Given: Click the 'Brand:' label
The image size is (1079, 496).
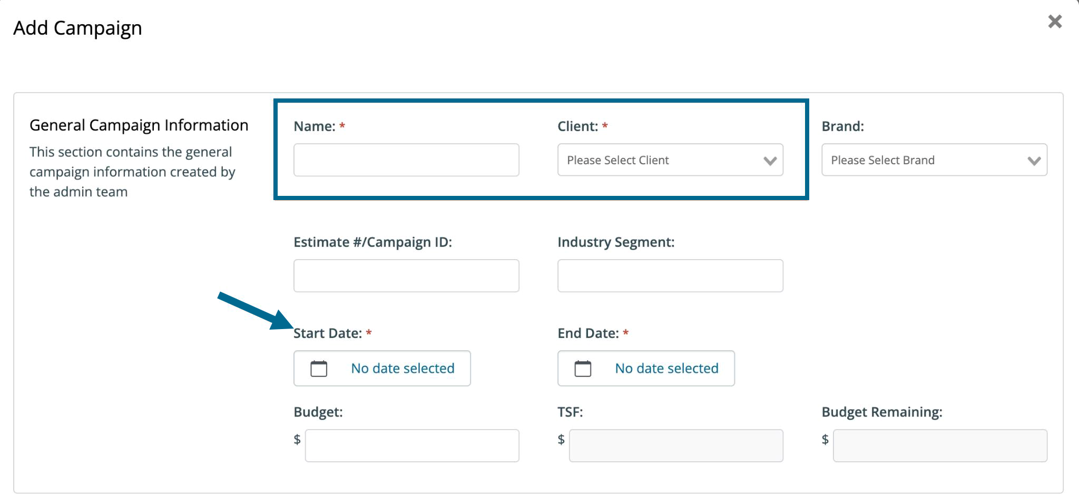Looking at the screenshot, I should pyautogui.click(x=843, y=126).
